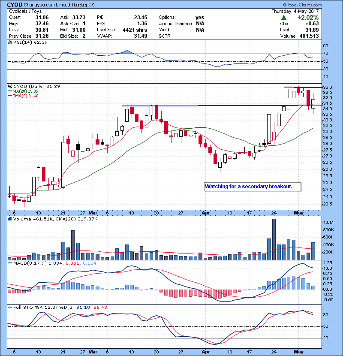Image resolution: width=343 pixels, height=356 pixels.
Task: Select the CYOU ticker symbol in the title
Action: pos(15,5)
